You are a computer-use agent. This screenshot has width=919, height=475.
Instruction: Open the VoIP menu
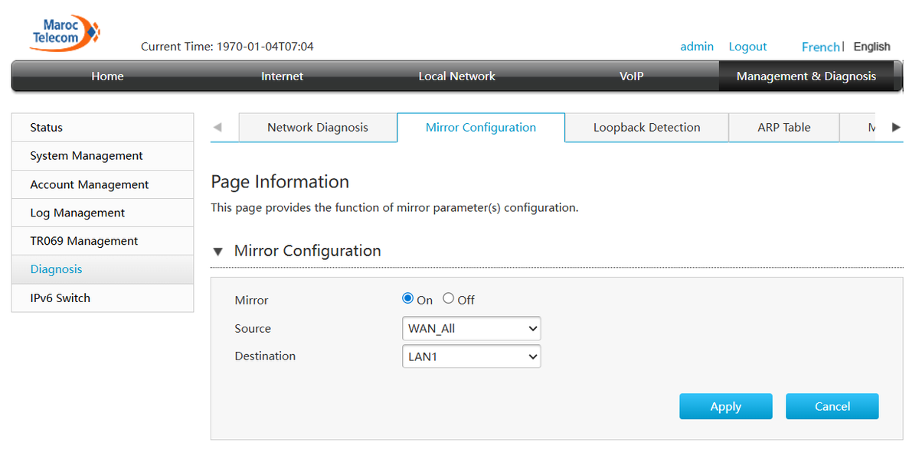(631, 76)
